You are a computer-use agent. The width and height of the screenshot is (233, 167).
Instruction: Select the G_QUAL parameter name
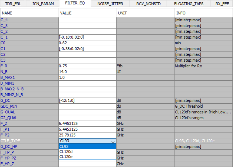pyautogui.click(x=29, y=112)
